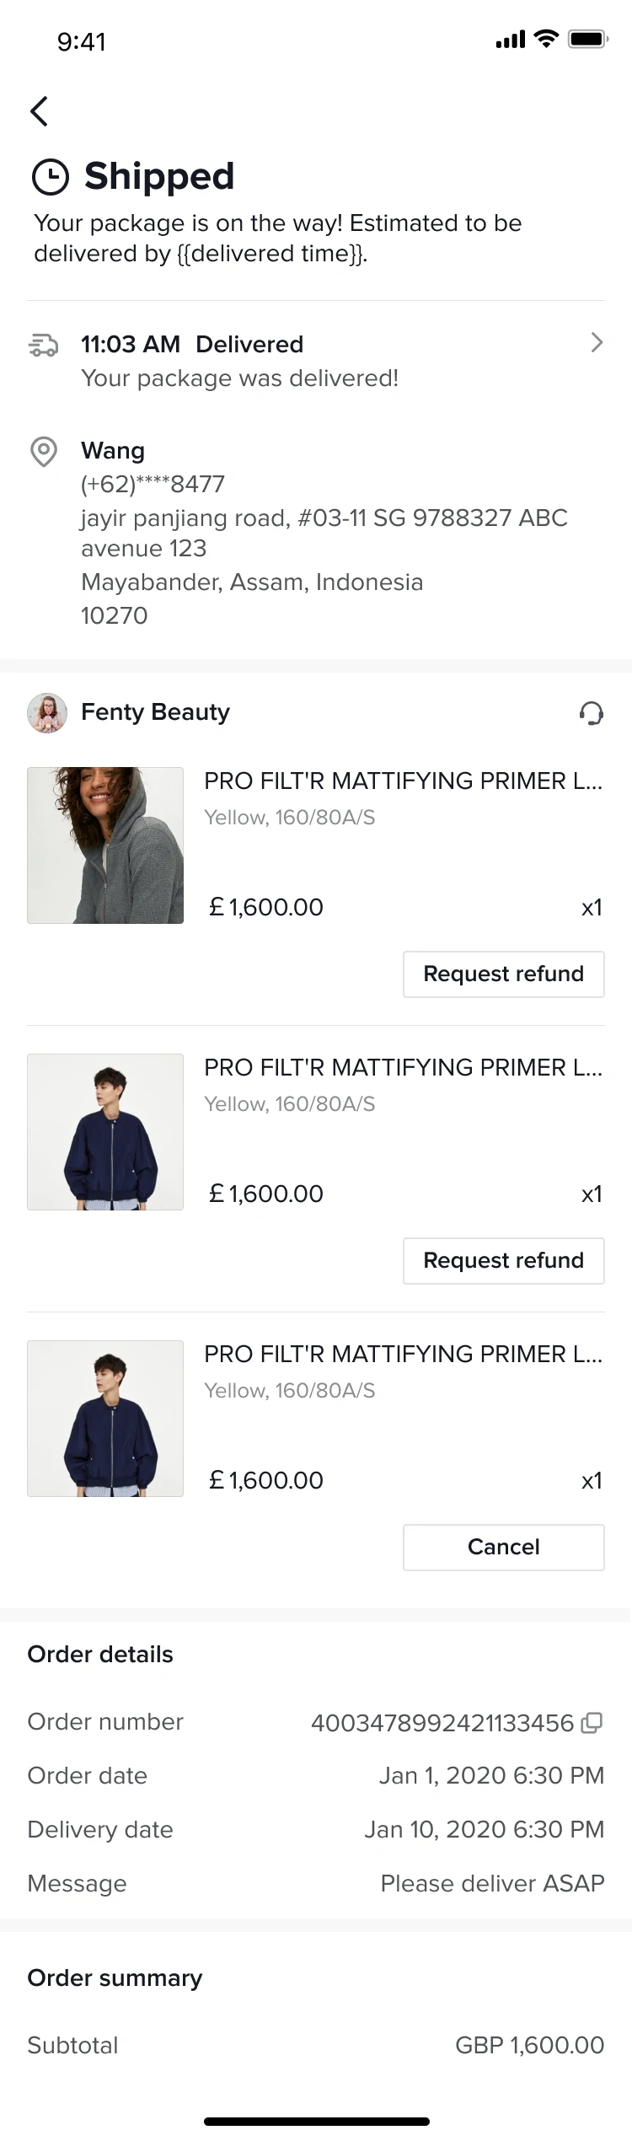This screenshot has width=632, height=2141.
Task: Open customer support headset icon
Action: pos(591,713)
